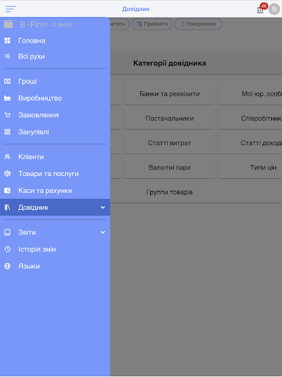282x377 pixels.
Task: Open Типи цін category
Action: (x=250, y=167)
